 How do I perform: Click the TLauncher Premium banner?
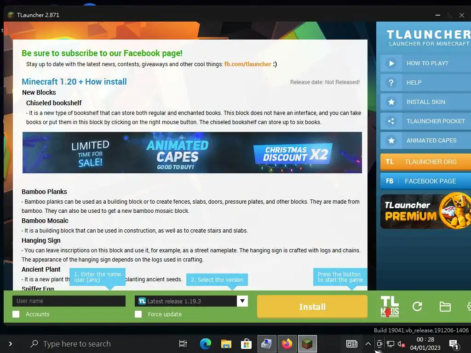pos(425,211)
